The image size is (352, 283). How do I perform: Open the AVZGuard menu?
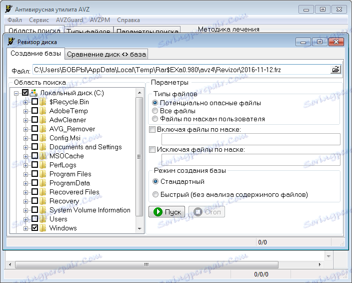69,20
